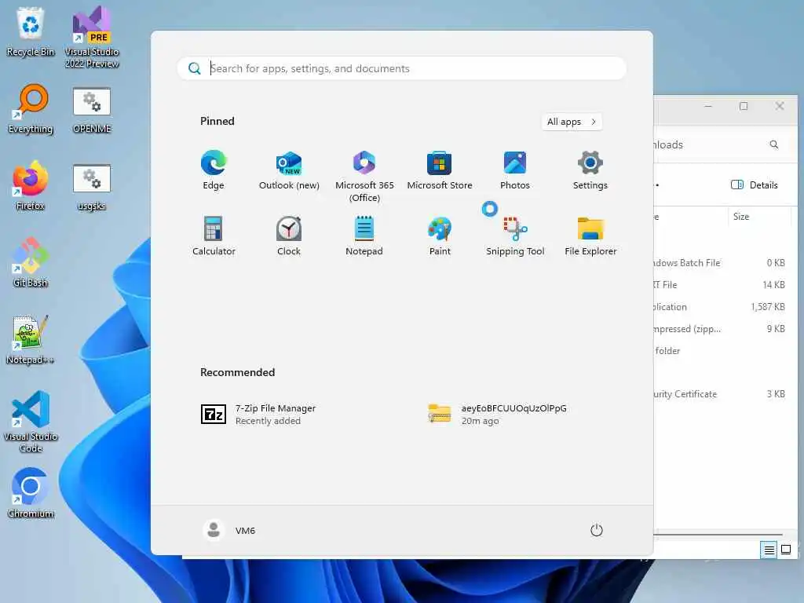The image size is (804, 603).
Task: Open Edge from pinned apps
Action: point(214,170)
